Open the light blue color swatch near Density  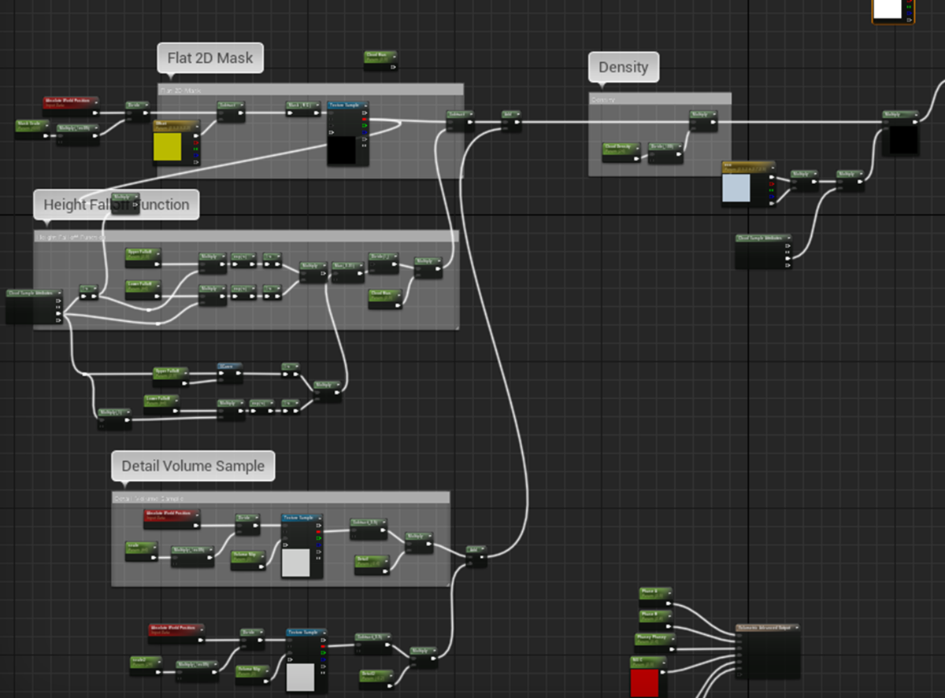(x=736, y=190)
